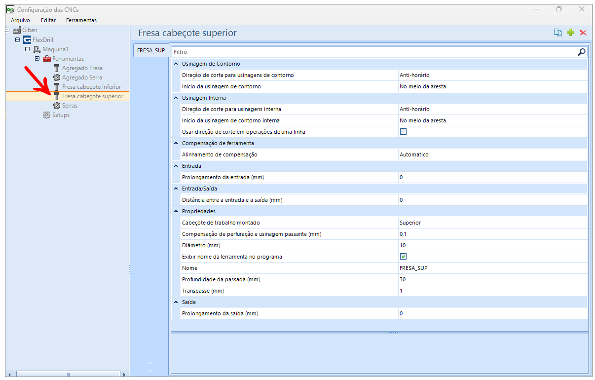The image size is (595, 380).
Task: Click the Agregado Fresa tree item
Action: click(82, 68)
